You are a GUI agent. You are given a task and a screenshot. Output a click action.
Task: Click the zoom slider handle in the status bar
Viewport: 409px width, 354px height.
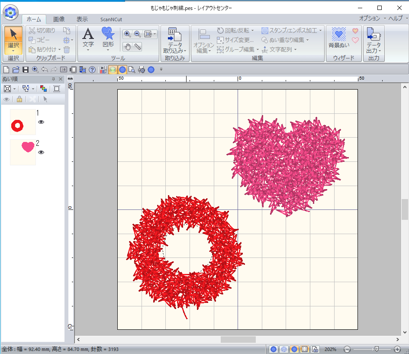point(377,349)
